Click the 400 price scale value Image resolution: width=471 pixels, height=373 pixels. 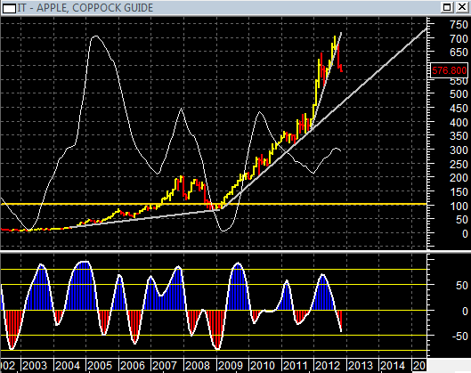pos(459,122)
